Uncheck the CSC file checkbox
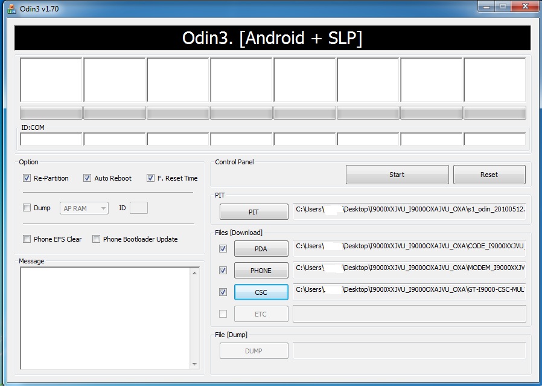Screen dimensions: 542x386 pyautogui.click(x=223, y=292)
